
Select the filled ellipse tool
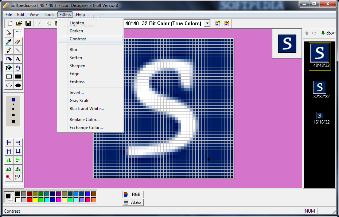pyautogui.click(x=18, y=85)
